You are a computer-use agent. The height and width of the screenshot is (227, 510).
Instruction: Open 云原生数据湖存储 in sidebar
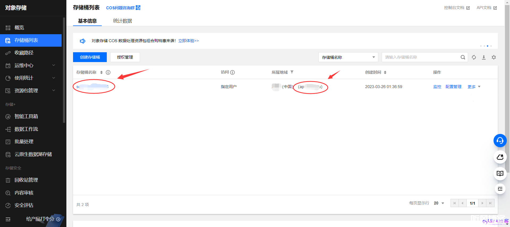[x=31, y=154]
